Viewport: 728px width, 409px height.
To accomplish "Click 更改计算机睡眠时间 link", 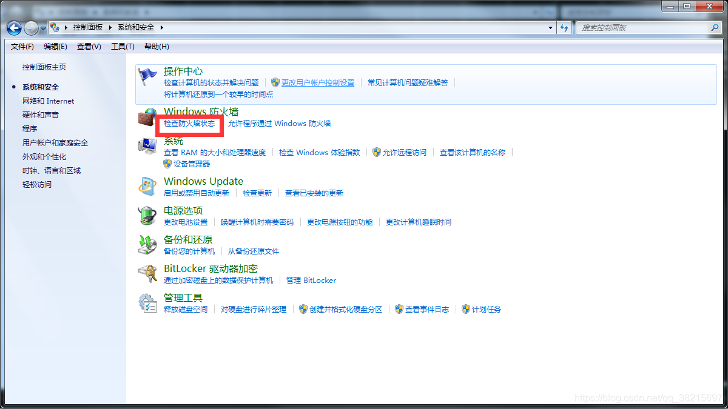I will click(419, 222).
